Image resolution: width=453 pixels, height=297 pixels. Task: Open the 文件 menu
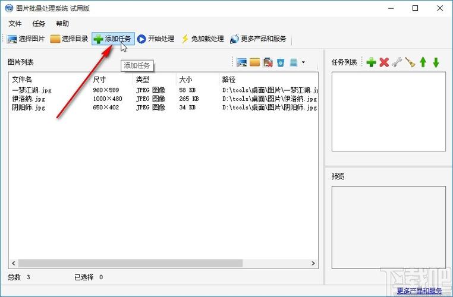[15, 24]
